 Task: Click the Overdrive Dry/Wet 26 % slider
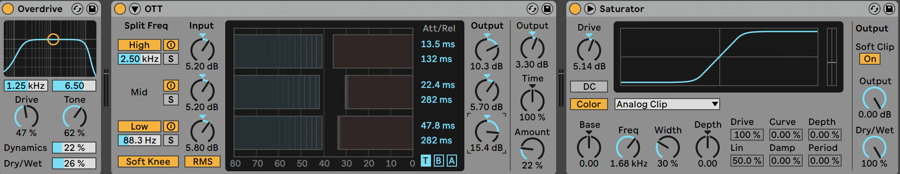click(74, 163)
